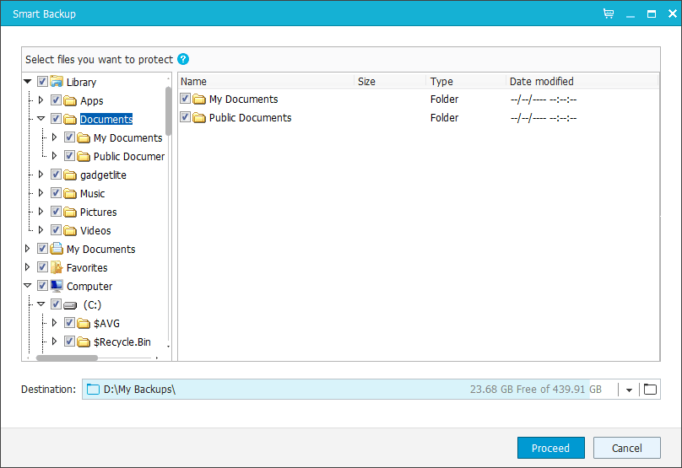Toggle the Pictures checkbox

56,212
